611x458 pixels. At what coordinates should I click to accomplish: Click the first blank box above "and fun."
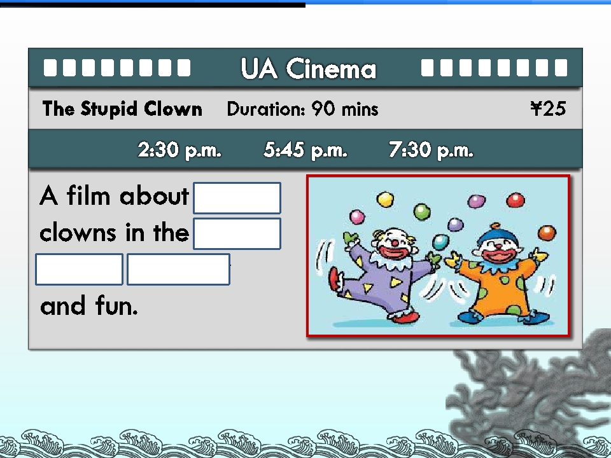coord(79,270)
